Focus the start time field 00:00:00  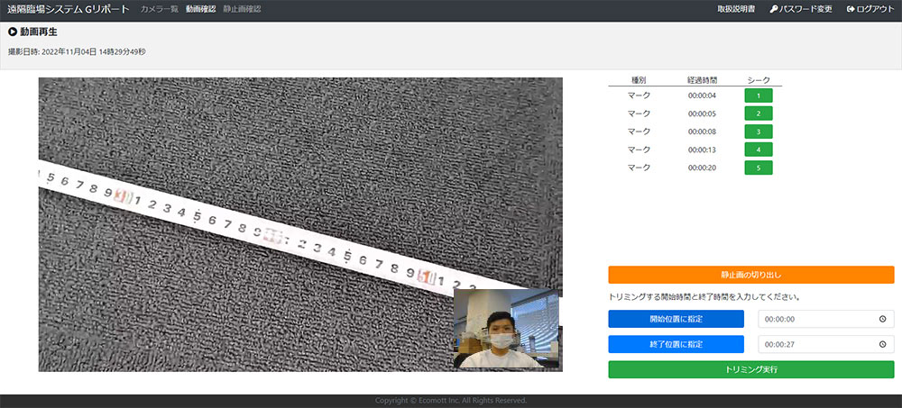[826, 319]
